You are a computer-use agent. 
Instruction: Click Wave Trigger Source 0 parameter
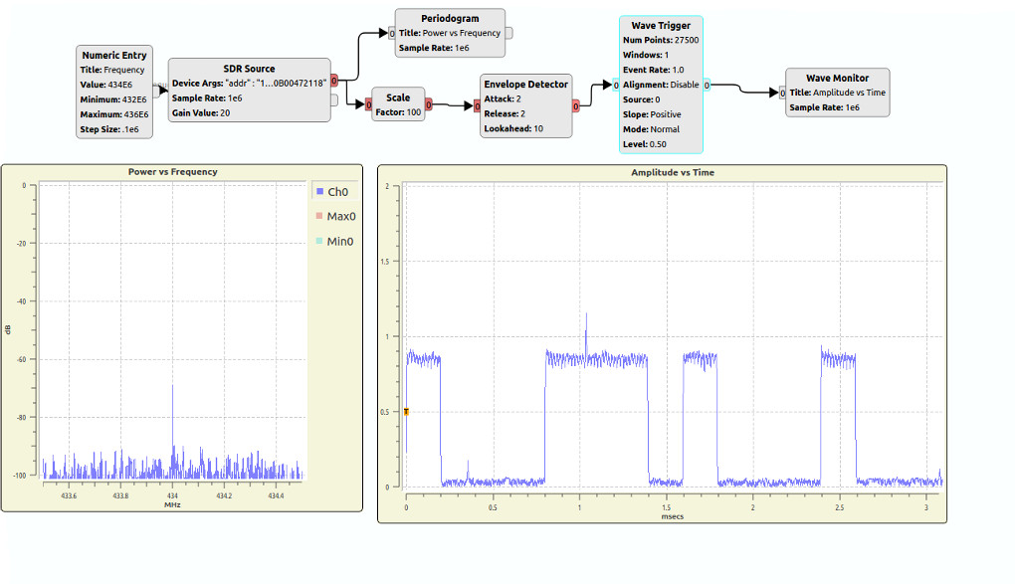coord(642,99)
